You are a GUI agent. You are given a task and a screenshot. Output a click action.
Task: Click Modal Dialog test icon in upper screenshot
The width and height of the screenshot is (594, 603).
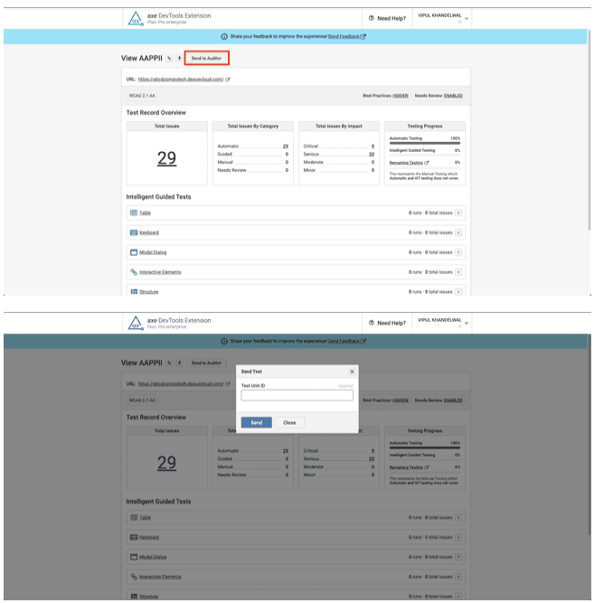click(134, 252)
